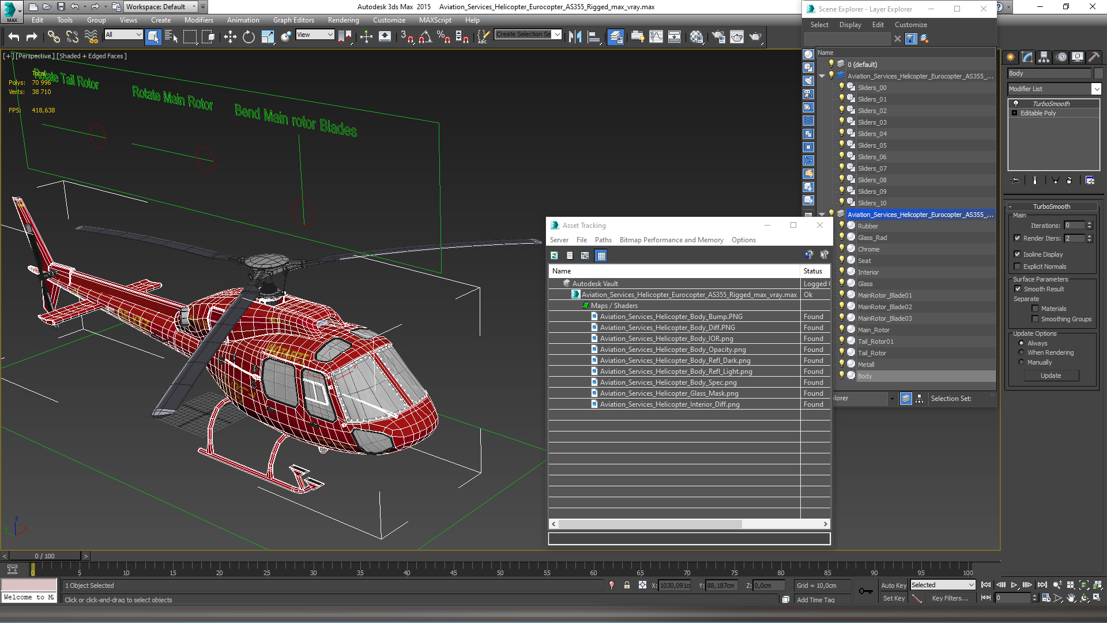Open Select by Name dialog
The image size is (1107, 623).
coord(171,37)
